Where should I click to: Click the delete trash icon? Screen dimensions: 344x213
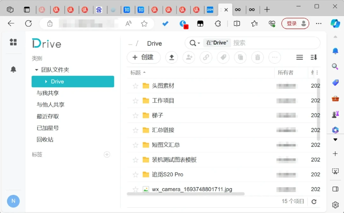[257, 57]
